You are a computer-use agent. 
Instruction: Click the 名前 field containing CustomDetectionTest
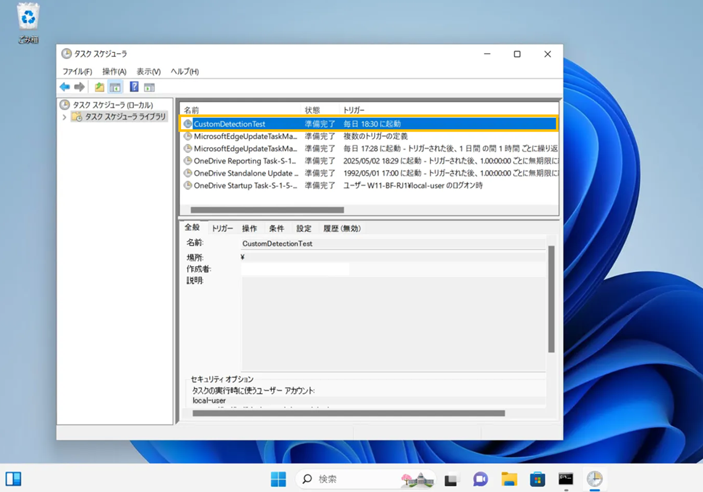[393, 244]
